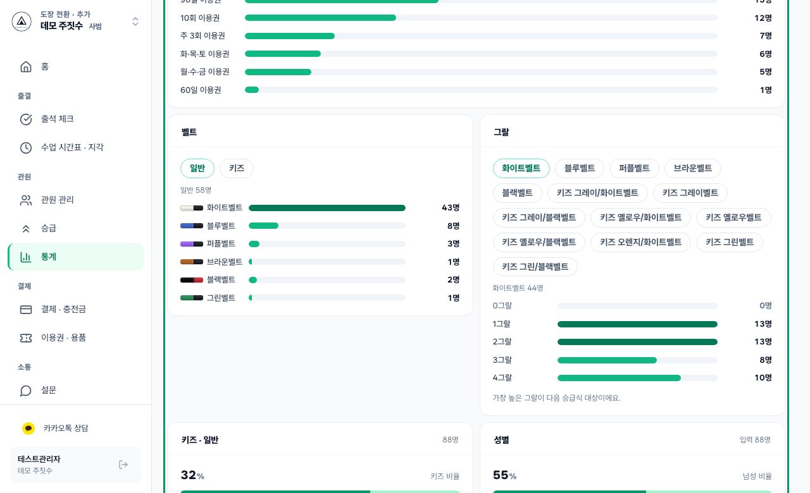Open the dojo switcher chevron icon
The image size is (810, 493).
click(135, 21)
